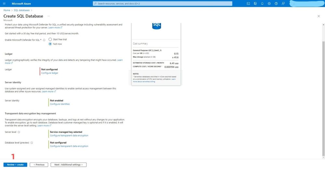Open the notifications bell
The width and height of the screenshot is (325, 170).
[262, 4]
